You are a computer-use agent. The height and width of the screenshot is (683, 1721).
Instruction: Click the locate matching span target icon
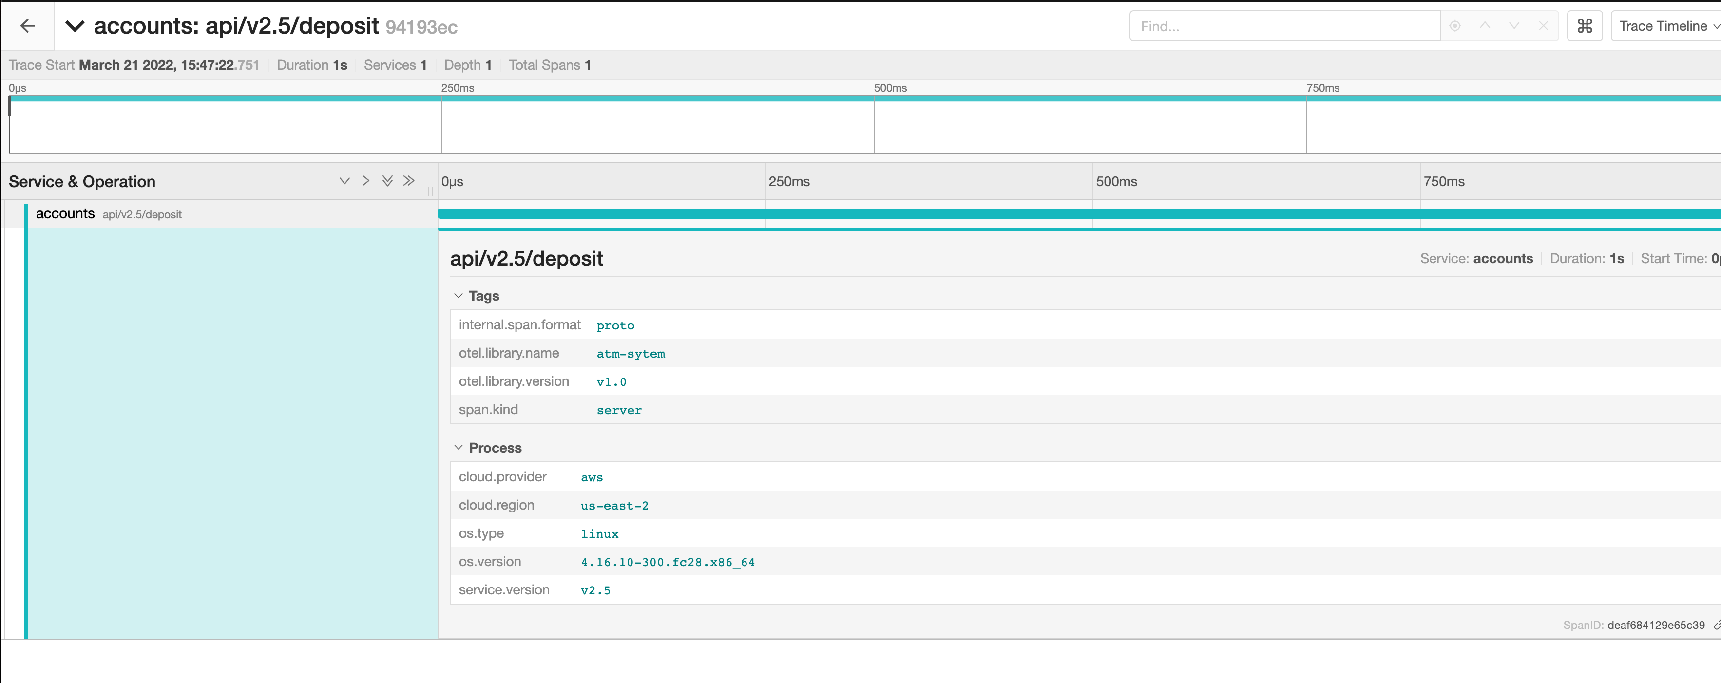click(1454, 26)
